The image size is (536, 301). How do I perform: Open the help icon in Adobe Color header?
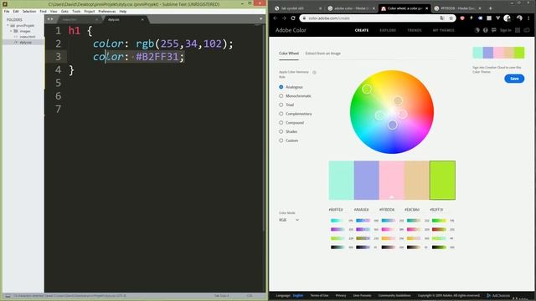(486, 30)
